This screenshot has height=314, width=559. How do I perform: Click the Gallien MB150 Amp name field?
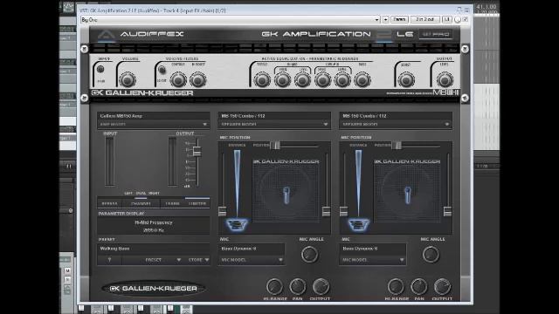click(x=154, y=116)
